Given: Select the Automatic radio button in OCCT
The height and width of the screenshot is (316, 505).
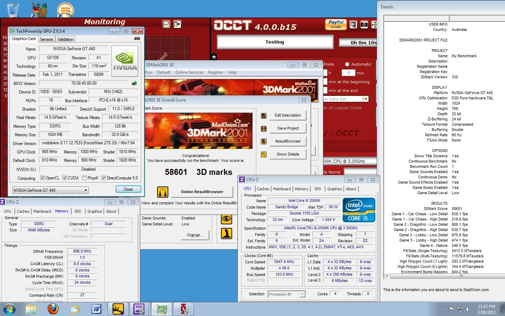Looking at the screenshot, I should coord(347,64).
